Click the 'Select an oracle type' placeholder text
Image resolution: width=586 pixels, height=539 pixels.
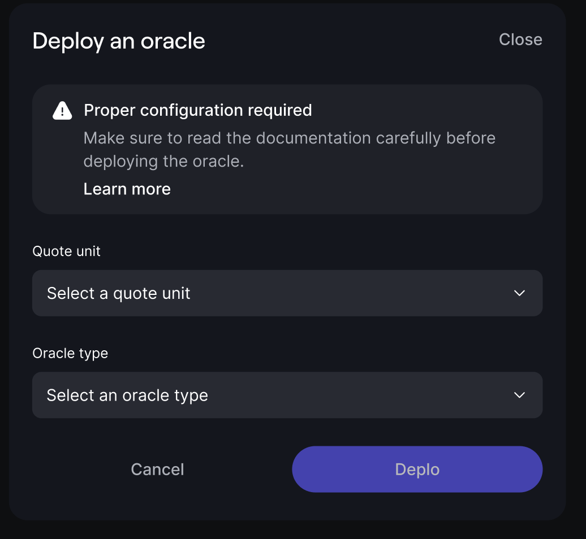[x=127, y=395]
